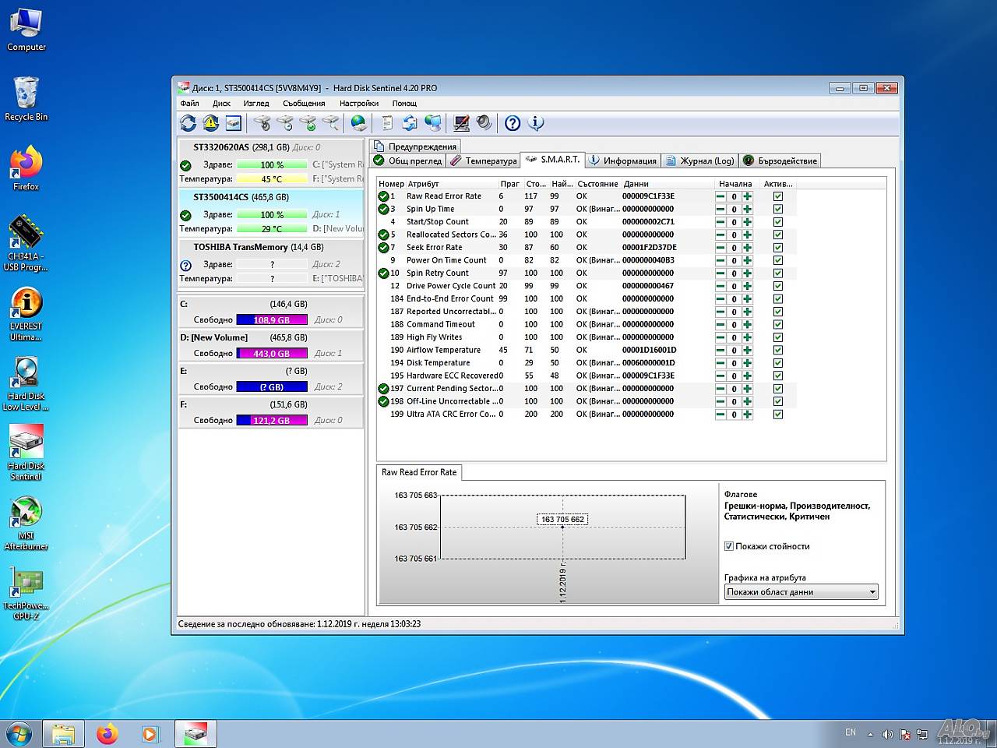The height and width of the screenshot is (748, 997).
Task: Click the D: free space bar 443,0 GB
Action: pos(272,353)
